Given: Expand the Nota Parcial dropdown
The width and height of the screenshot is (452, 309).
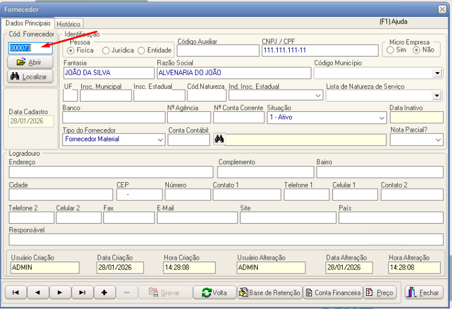Looking at the screenshot, I should click(x=438, y=139).
